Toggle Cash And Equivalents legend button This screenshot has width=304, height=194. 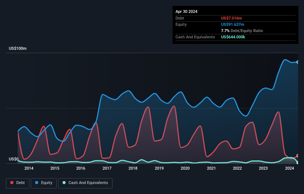coord(85,183)
